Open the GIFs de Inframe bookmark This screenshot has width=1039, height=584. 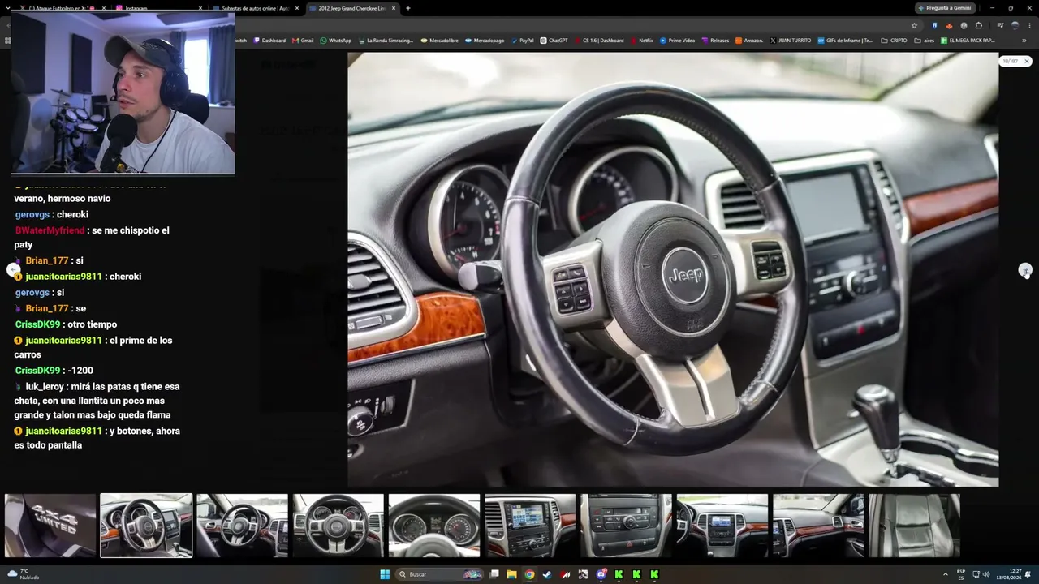(x=844, y=41)
